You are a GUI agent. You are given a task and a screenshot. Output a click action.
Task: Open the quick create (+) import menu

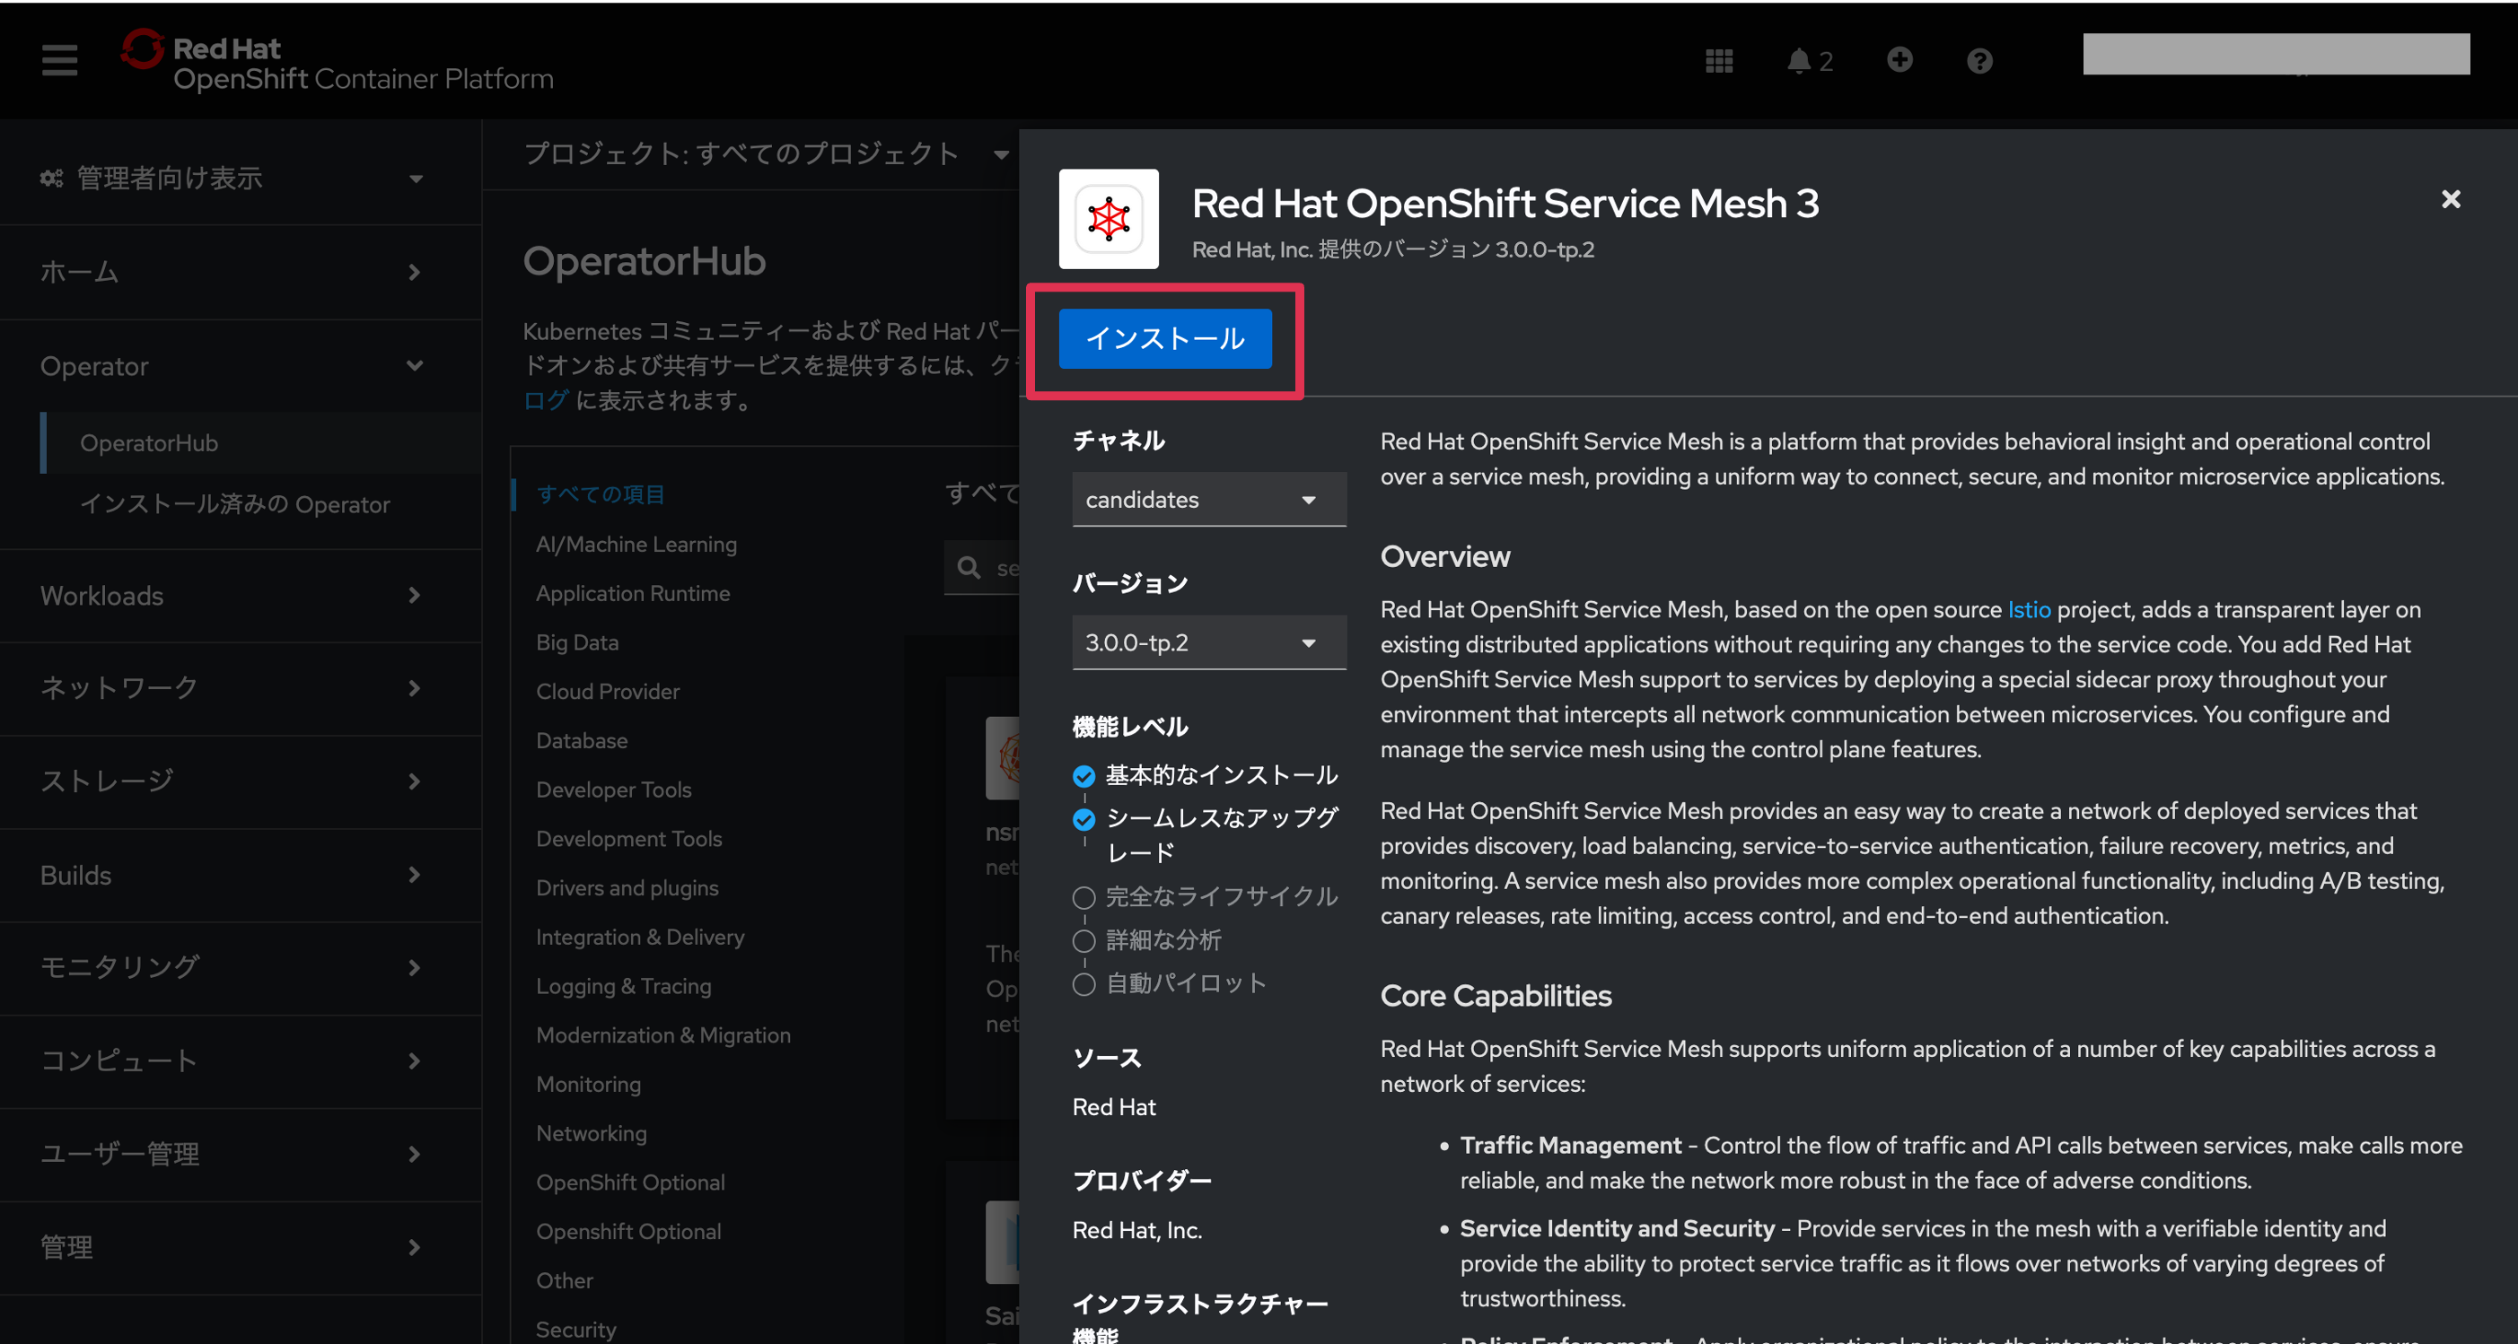click(1899, 59)
